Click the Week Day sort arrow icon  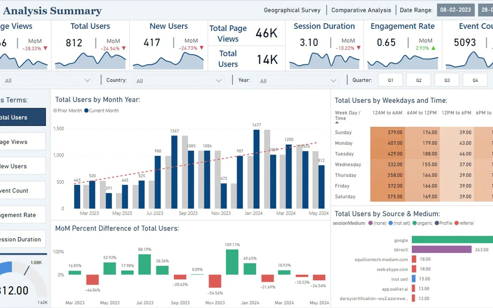337,123
